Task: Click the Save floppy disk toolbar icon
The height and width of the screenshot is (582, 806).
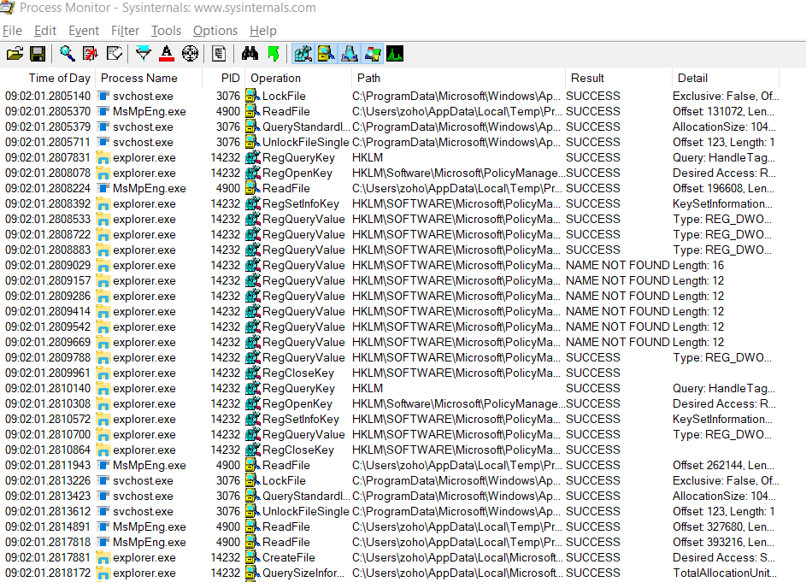Action: coord(38,54)
